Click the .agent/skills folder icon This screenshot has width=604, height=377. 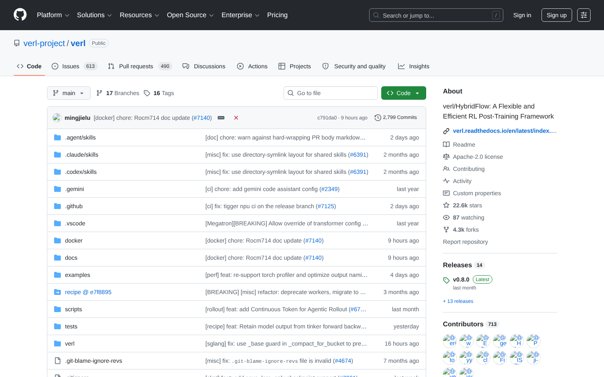pos(57,137)
